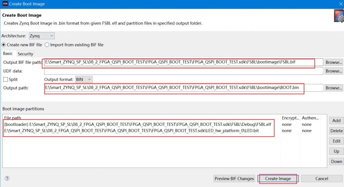Viewport: 344px width, 187px height.
Task: Click Add to add a partition
Action: point(336,121)
